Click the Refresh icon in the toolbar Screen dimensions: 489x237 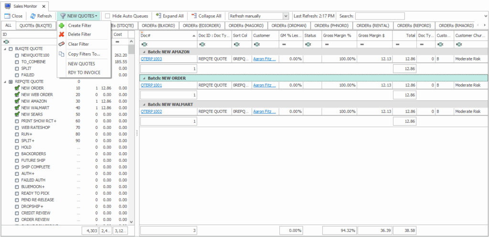[x=32, y=16]
